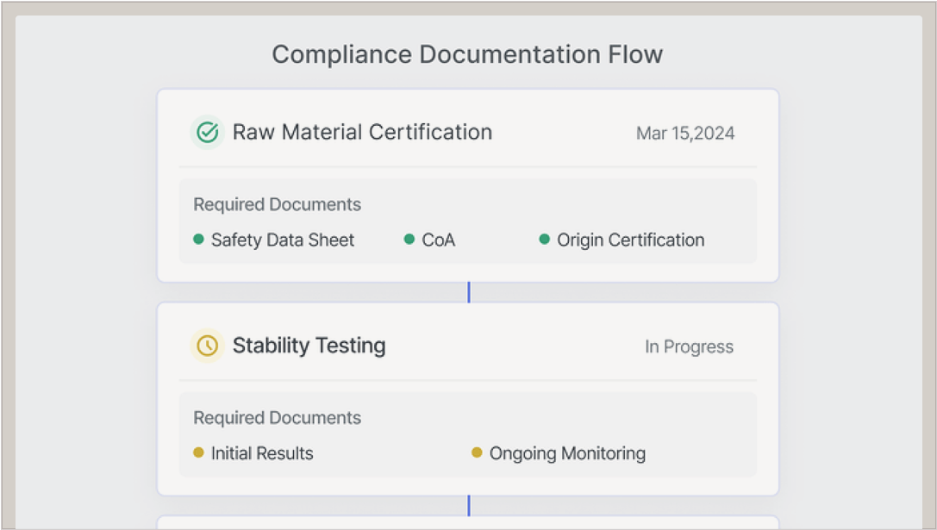Click the Compliance Documentation Flow page title
Screen dimensions: 937x530
(467, 54)
